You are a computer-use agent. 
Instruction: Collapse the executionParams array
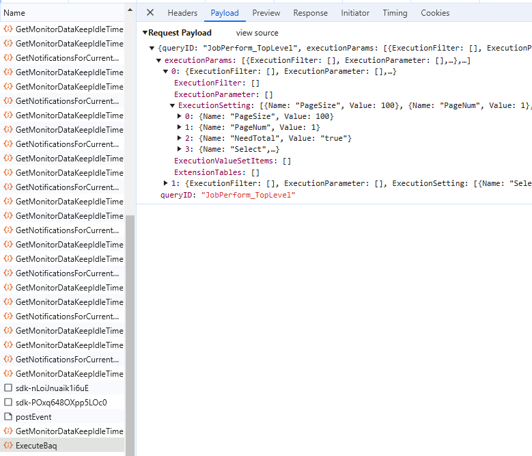coord(158,61)
